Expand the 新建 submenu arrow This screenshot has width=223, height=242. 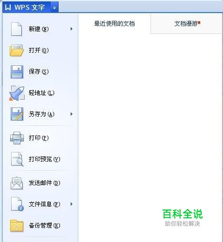[x=72, y=29]
